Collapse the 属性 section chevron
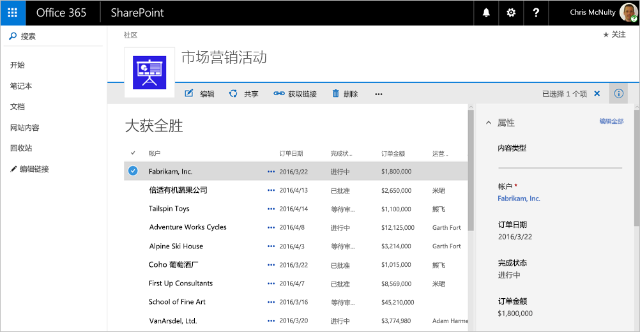The image size is (640, 332). click(x=489, y=123)
